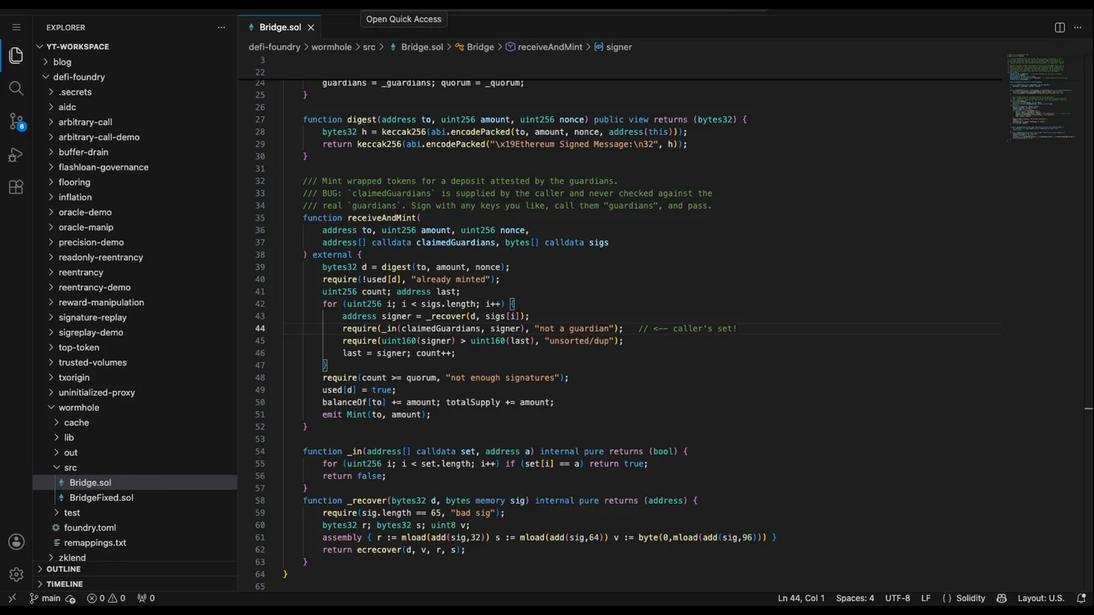Collapse the defi-foundry folder

79,77
